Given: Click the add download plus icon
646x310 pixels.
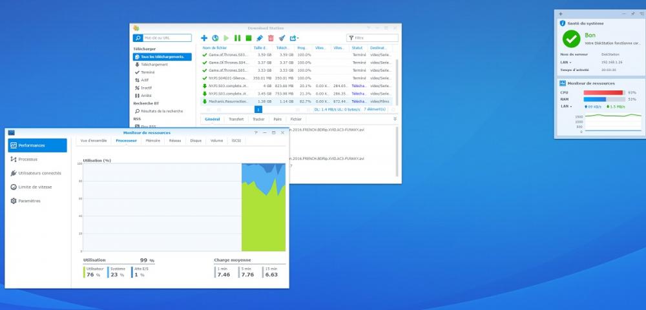Looking at the screenshot, I should coord(204,38).
